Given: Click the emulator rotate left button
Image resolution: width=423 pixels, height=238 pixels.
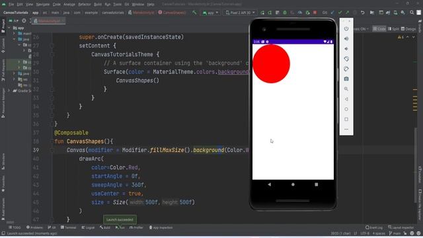Looking at the screenshot, I should tap(346, 59).
